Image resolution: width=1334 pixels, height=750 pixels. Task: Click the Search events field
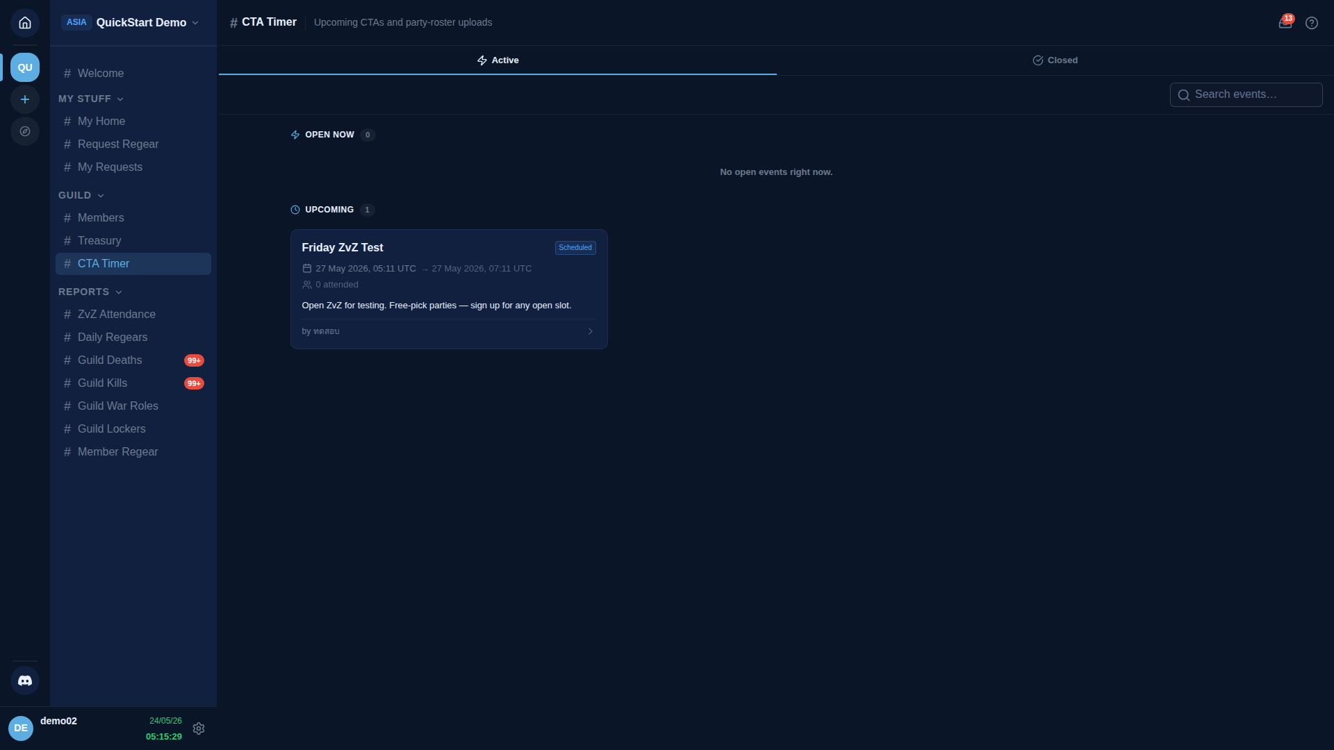[1246, 94]
